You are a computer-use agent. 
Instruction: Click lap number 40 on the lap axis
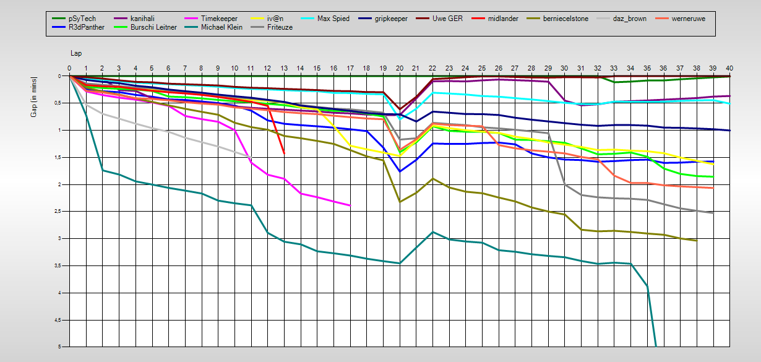click(x=730, y=69)
